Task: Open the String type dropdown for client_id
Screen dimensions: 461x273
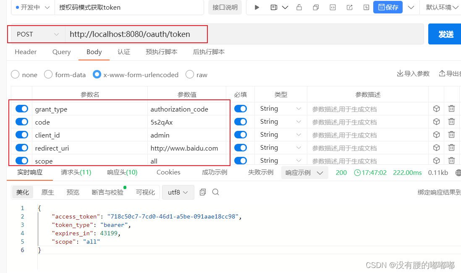Action: tap(280, 135)
